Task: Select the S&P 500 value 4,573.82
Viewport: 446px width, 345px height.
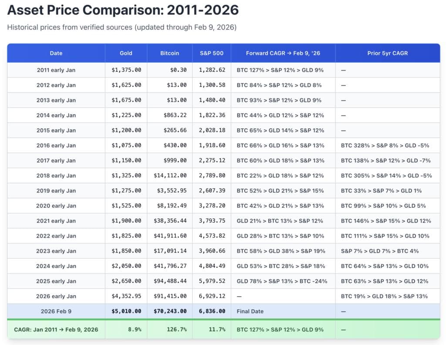Action: tap(212, 236)
